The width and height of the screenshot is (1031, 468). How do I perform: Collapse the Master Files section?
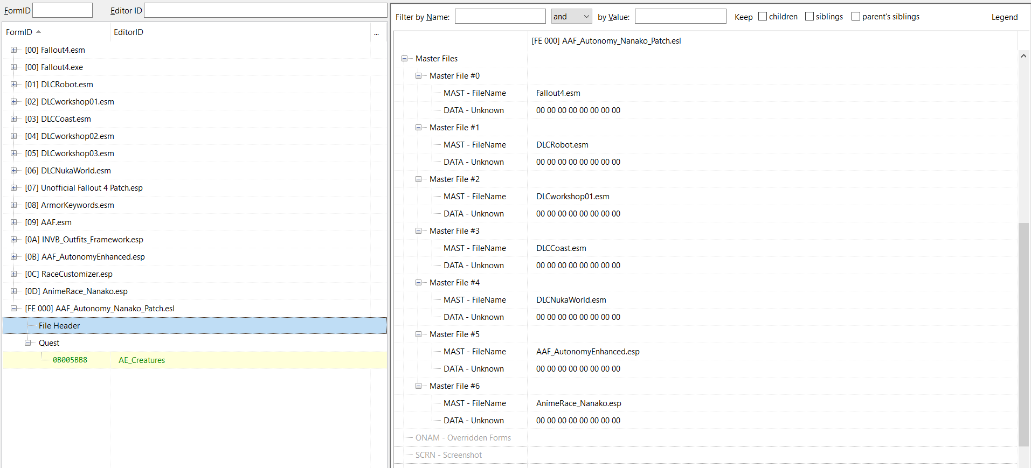pos(404,59)
